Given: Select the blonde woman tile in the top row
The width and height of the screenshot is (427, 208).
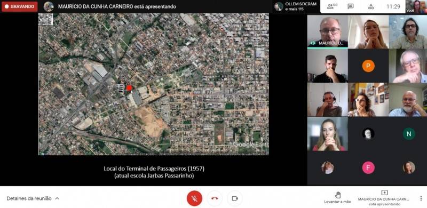Looking at the screenshot, I should (x=368, y=32).
